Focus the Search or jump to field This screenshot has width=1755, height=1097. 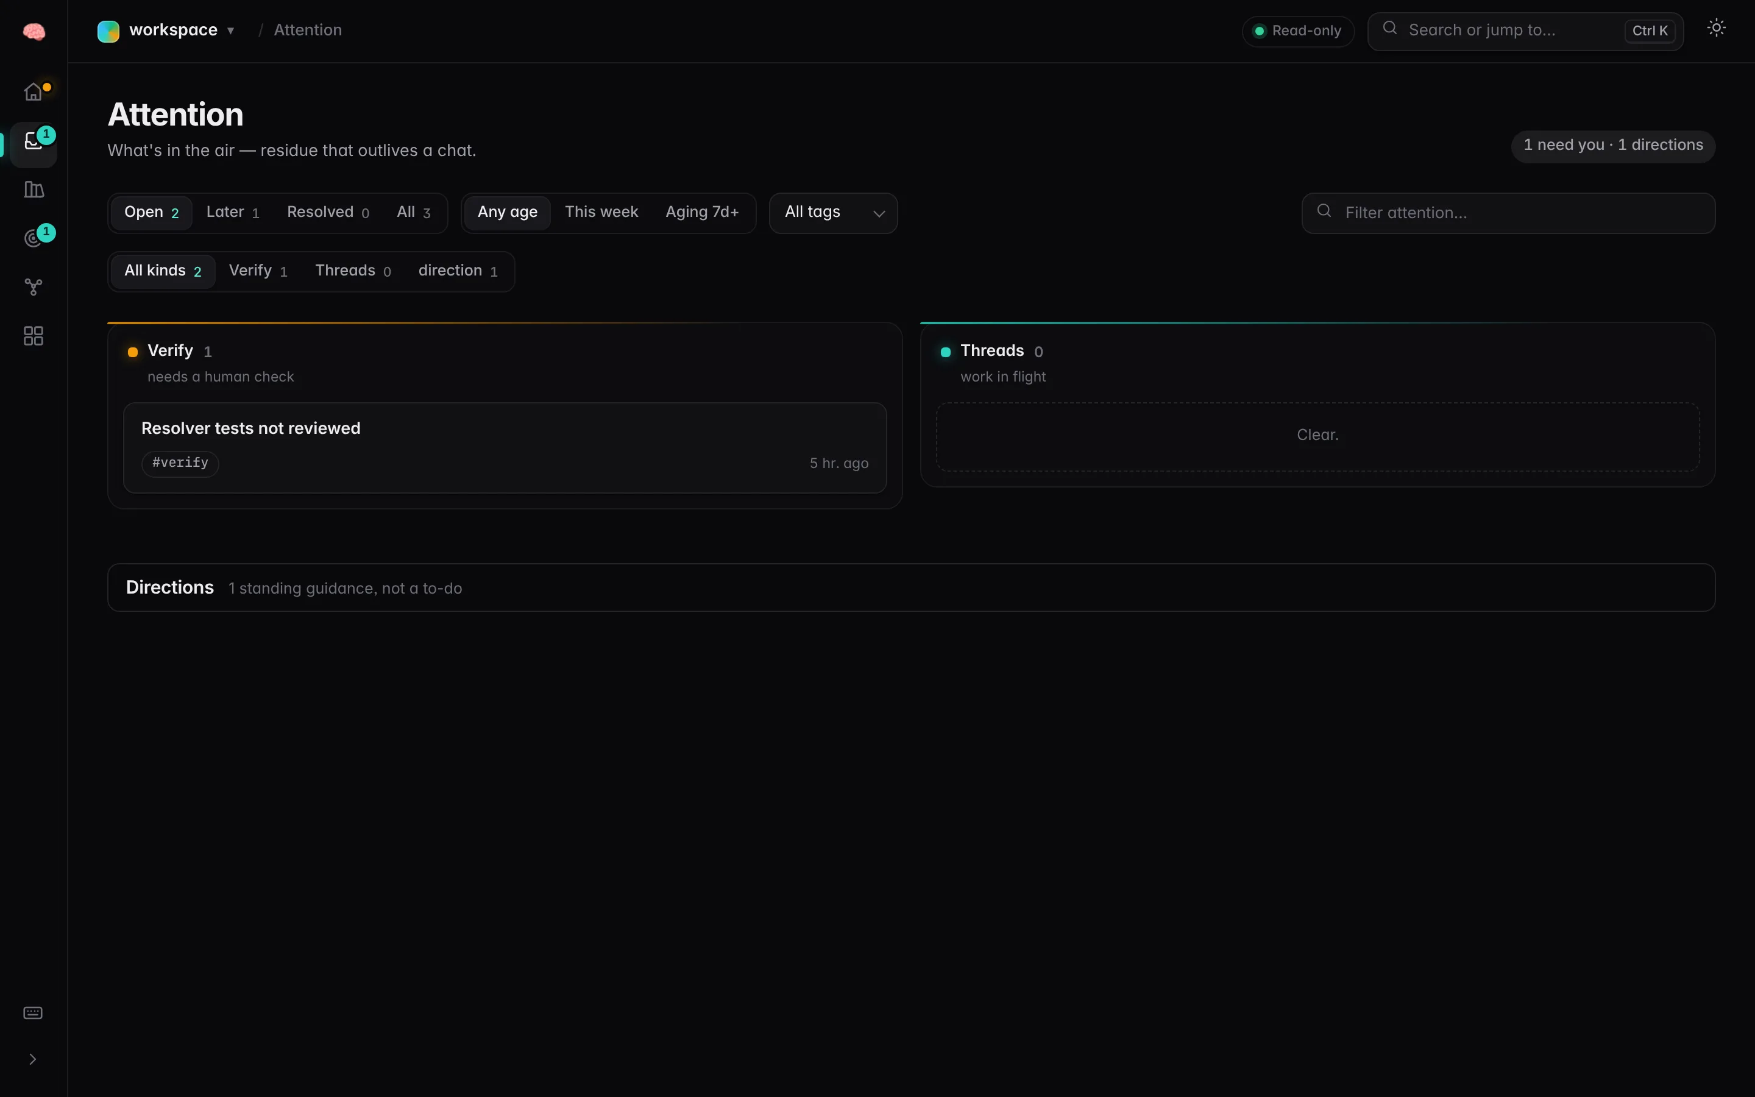pos(1525,31)
